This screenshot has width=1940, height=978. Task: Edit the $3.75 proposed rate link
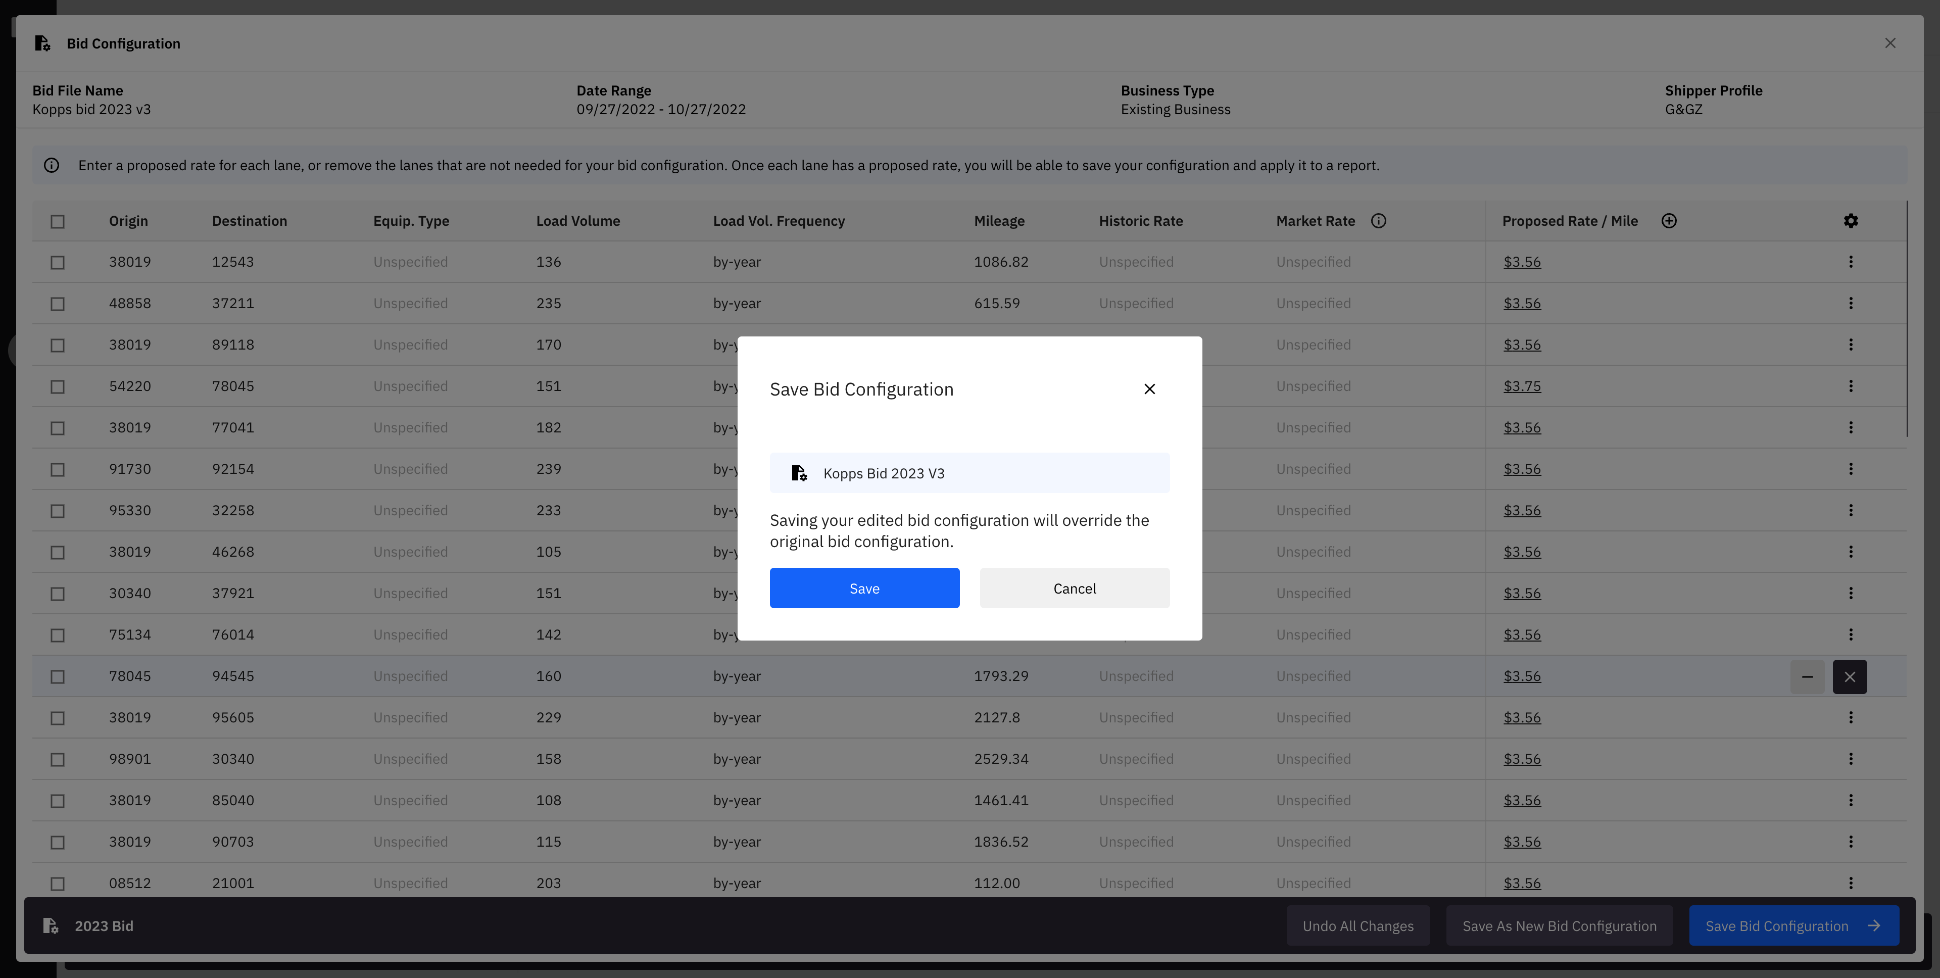click(1521, 386)
